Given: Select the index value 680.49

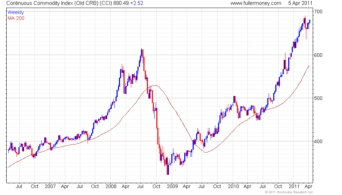Looking at the screenshot, I should (x=121, y=3).
